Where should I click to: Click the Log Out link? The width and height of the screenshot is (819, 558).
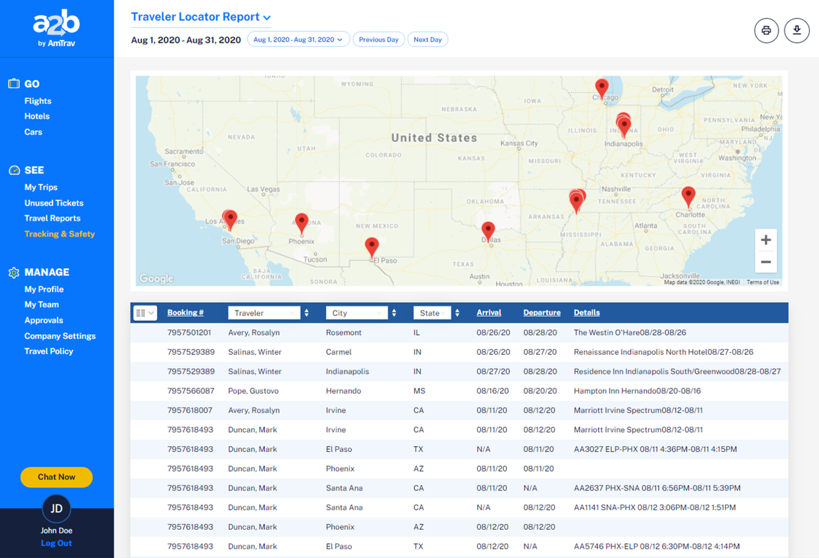[x=56, y=543]
